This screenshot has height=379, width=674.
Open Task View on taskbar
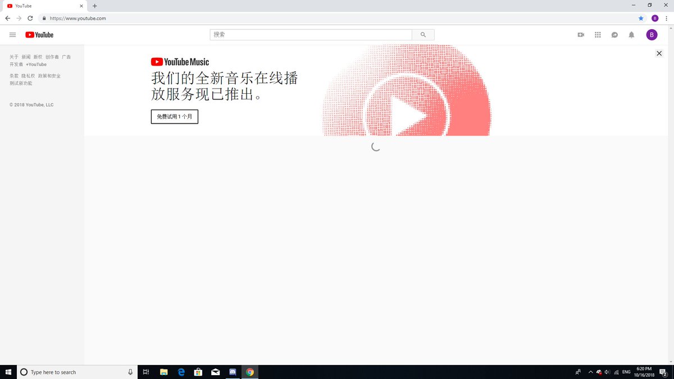pos(146,372)
